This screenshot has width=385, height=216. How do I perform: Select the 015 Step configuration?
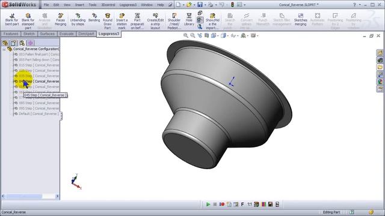coord(37,65)
